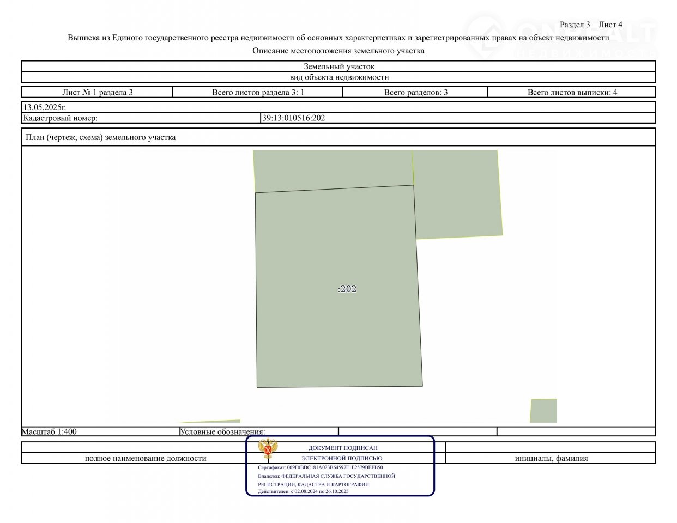Select the date 13.05.2025г.

(x=45, y=107)
